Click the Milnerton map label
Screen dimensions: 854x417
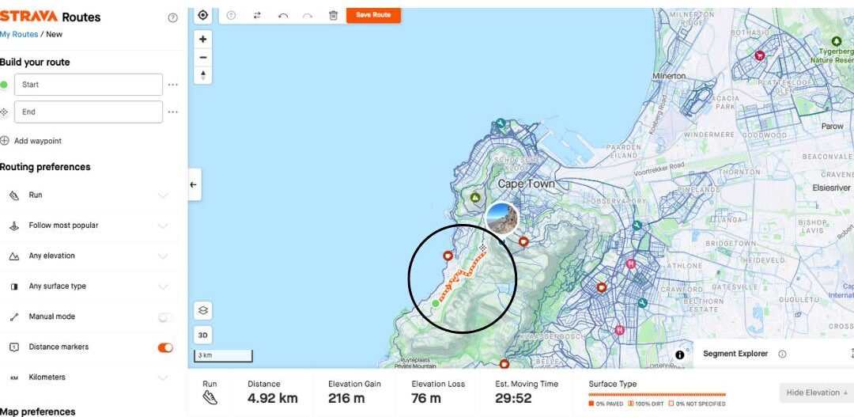(669, 76)
